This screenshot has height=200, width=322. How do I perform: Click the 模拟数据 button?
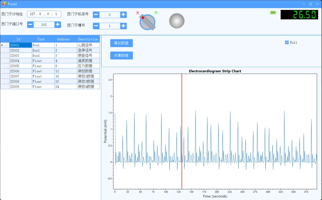point(121,43)
